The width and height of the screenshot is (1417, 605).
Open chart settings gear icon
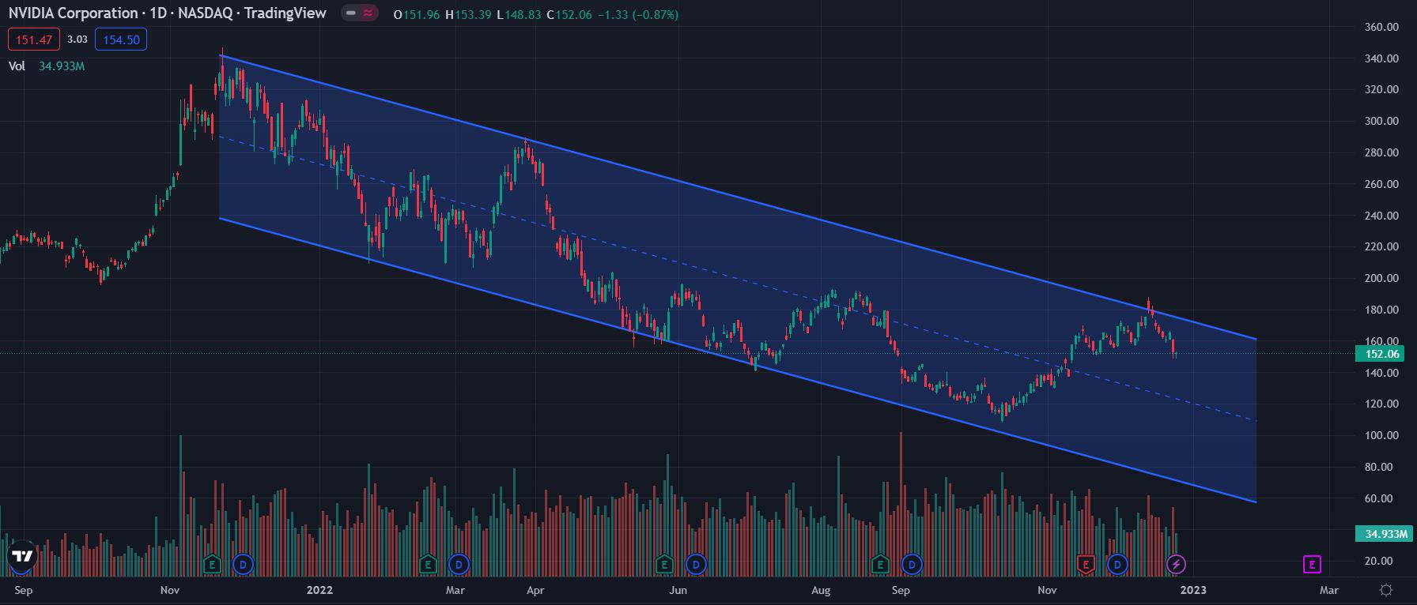(1385, 590)
